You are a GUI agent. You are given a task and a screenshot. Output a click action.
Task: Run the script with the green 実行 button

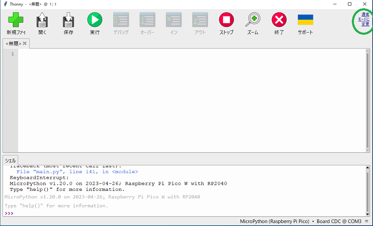click(x=94, y=20)
